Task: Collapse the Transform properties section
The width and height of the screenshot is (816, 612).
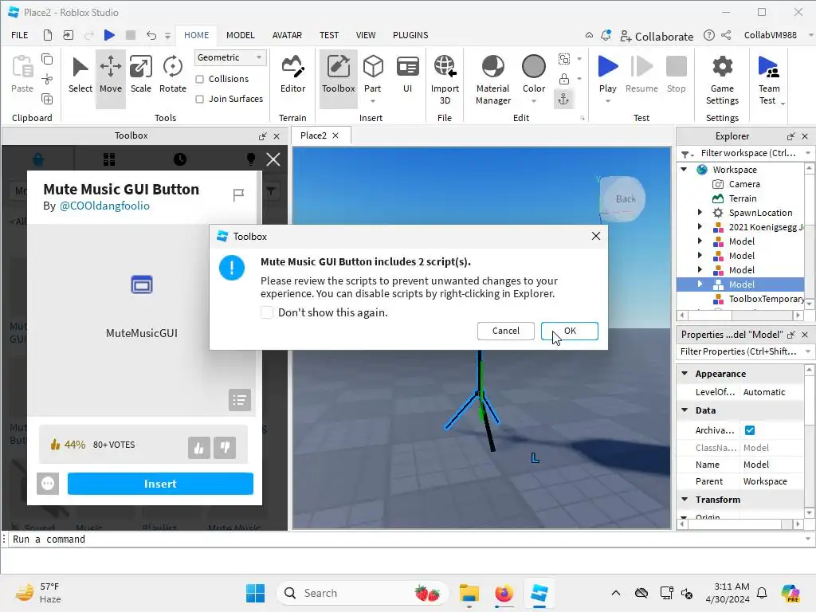Action: click(x=685, y=499)
